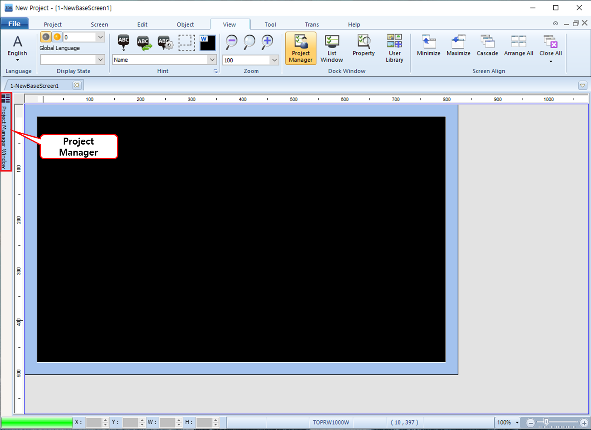Click the ABC hint swap arrows icon
The image size is (591, 430).
point(144,43)
